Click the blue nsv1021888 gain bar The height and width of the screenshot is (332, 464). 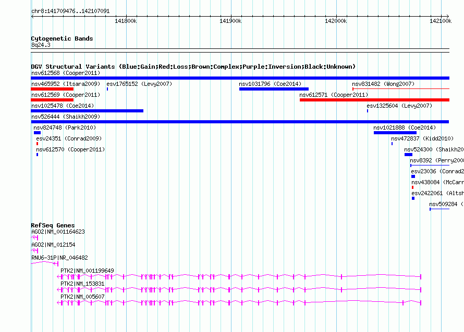(395, 133)
